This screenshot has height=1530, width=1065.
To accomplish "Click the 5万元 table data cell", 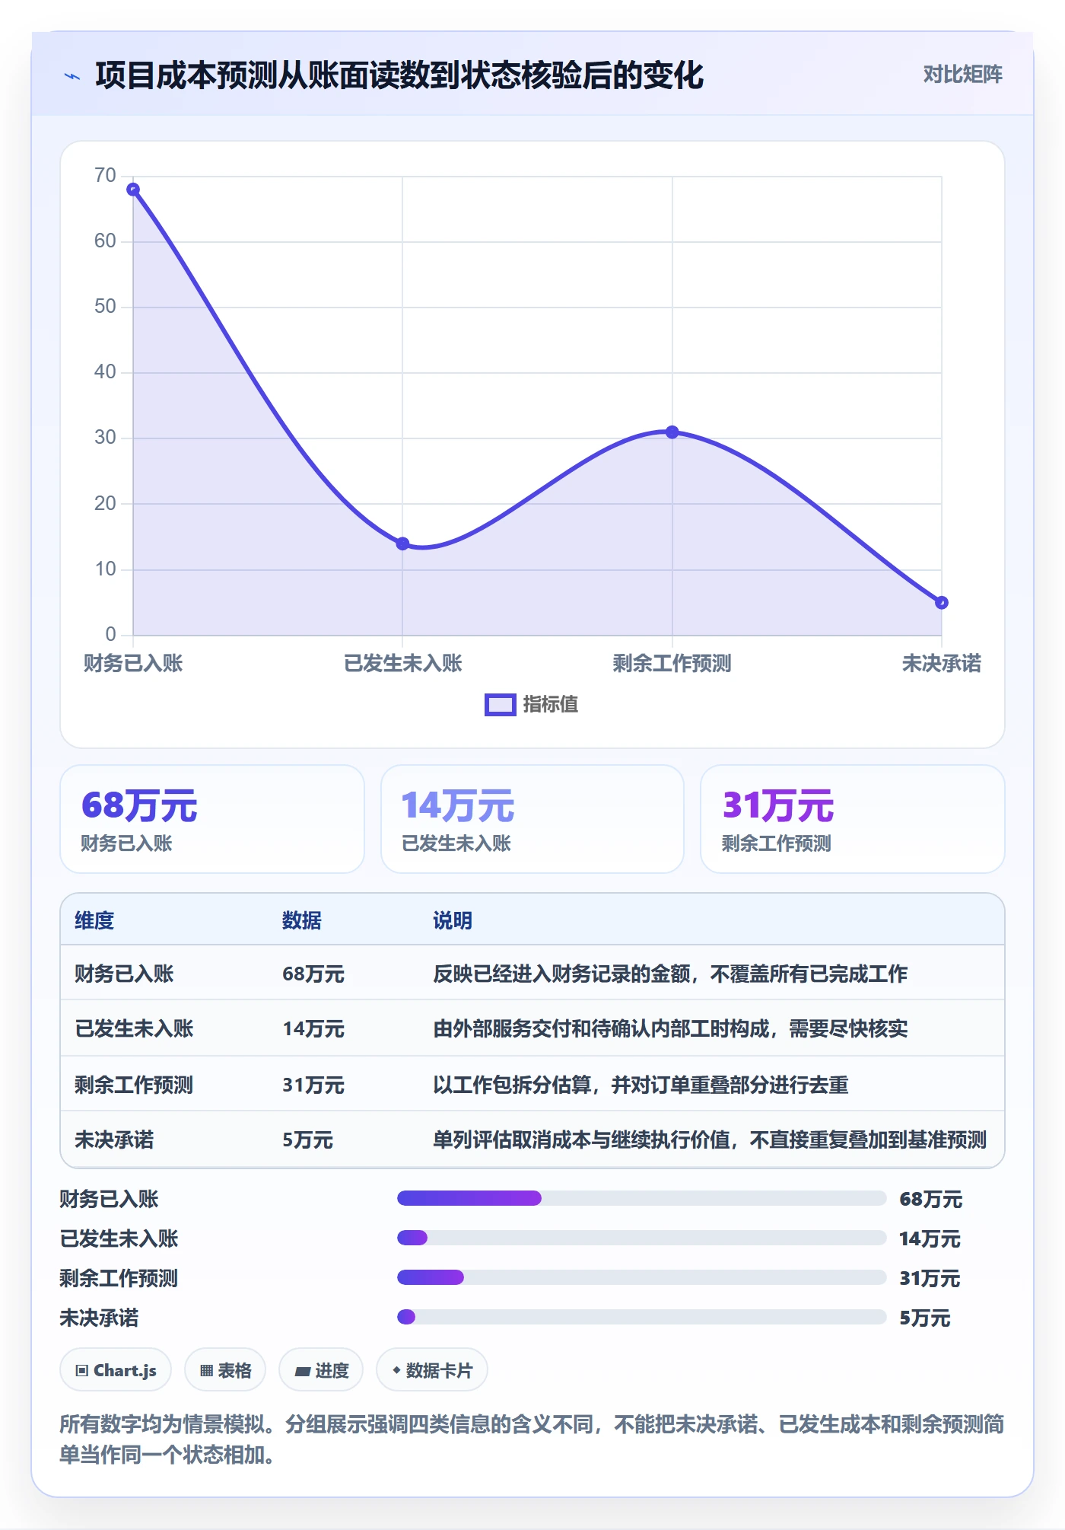I will 307,1140.
